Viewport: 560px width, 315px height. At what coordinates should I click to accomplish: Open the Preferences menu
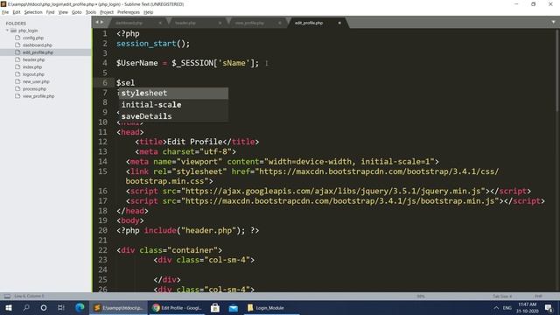(129, 12)
